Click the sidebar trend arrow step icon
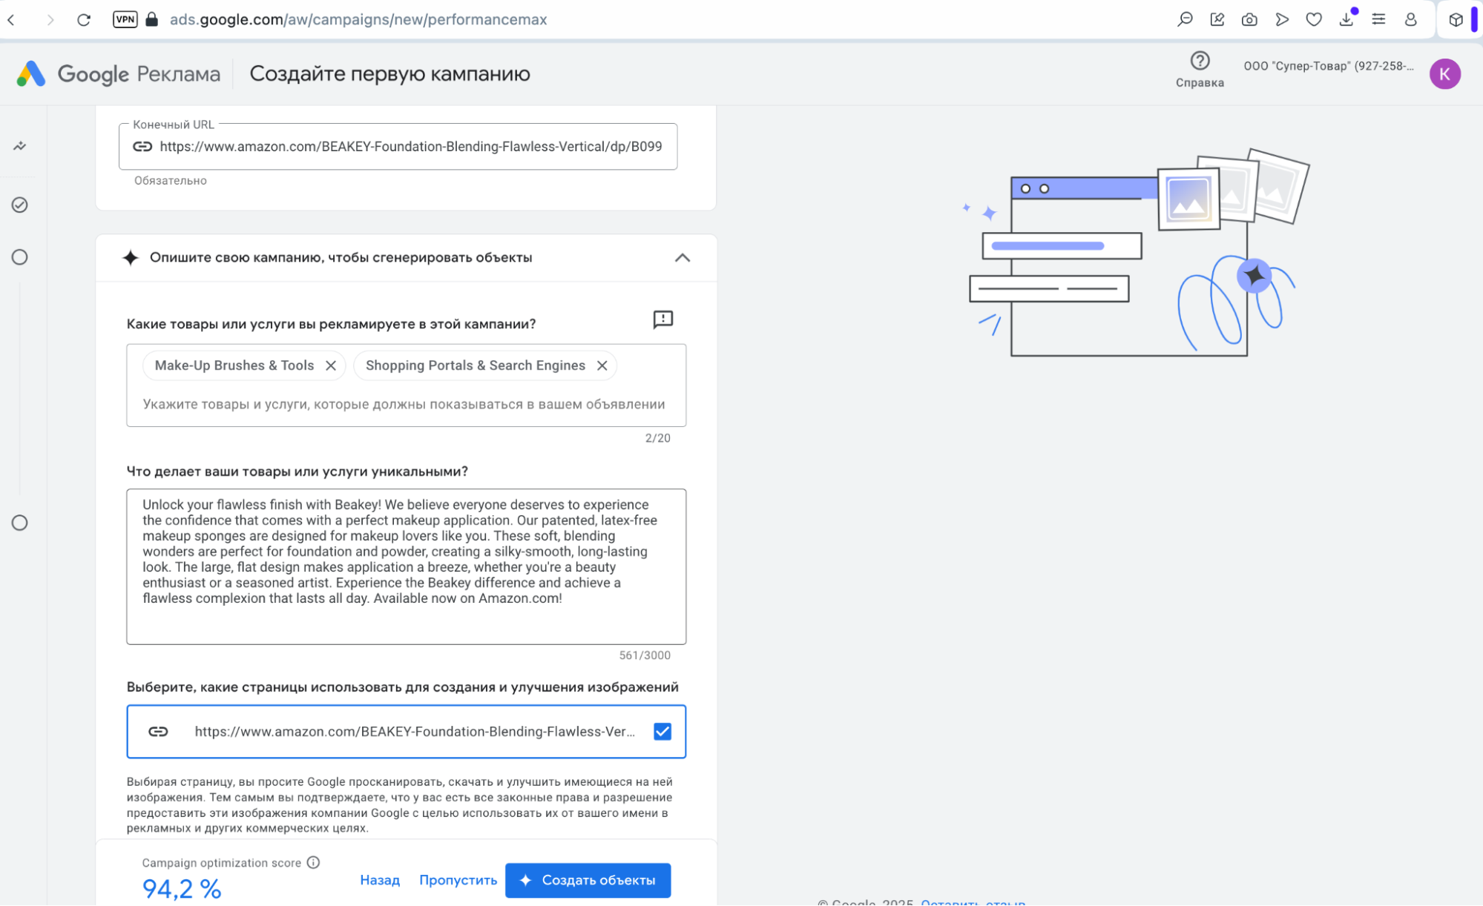Viewport: 1483px width, 906px height. (20, 146)
